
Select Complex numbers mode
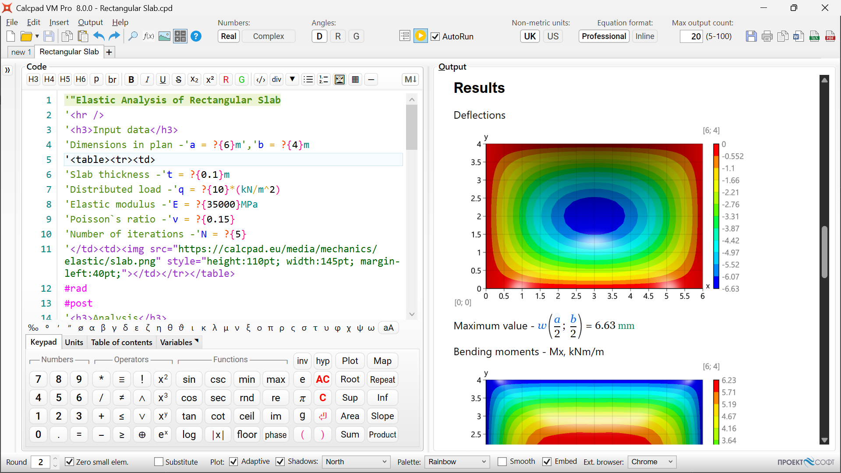pos(269,36)
